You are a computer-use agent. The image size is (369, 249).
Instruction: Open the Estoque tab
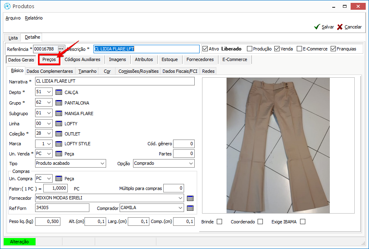point(170,59)
